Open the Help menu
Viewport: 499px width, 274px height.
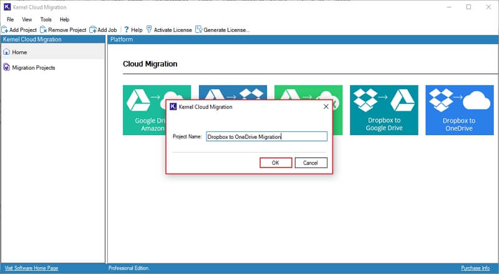(65, 19)
